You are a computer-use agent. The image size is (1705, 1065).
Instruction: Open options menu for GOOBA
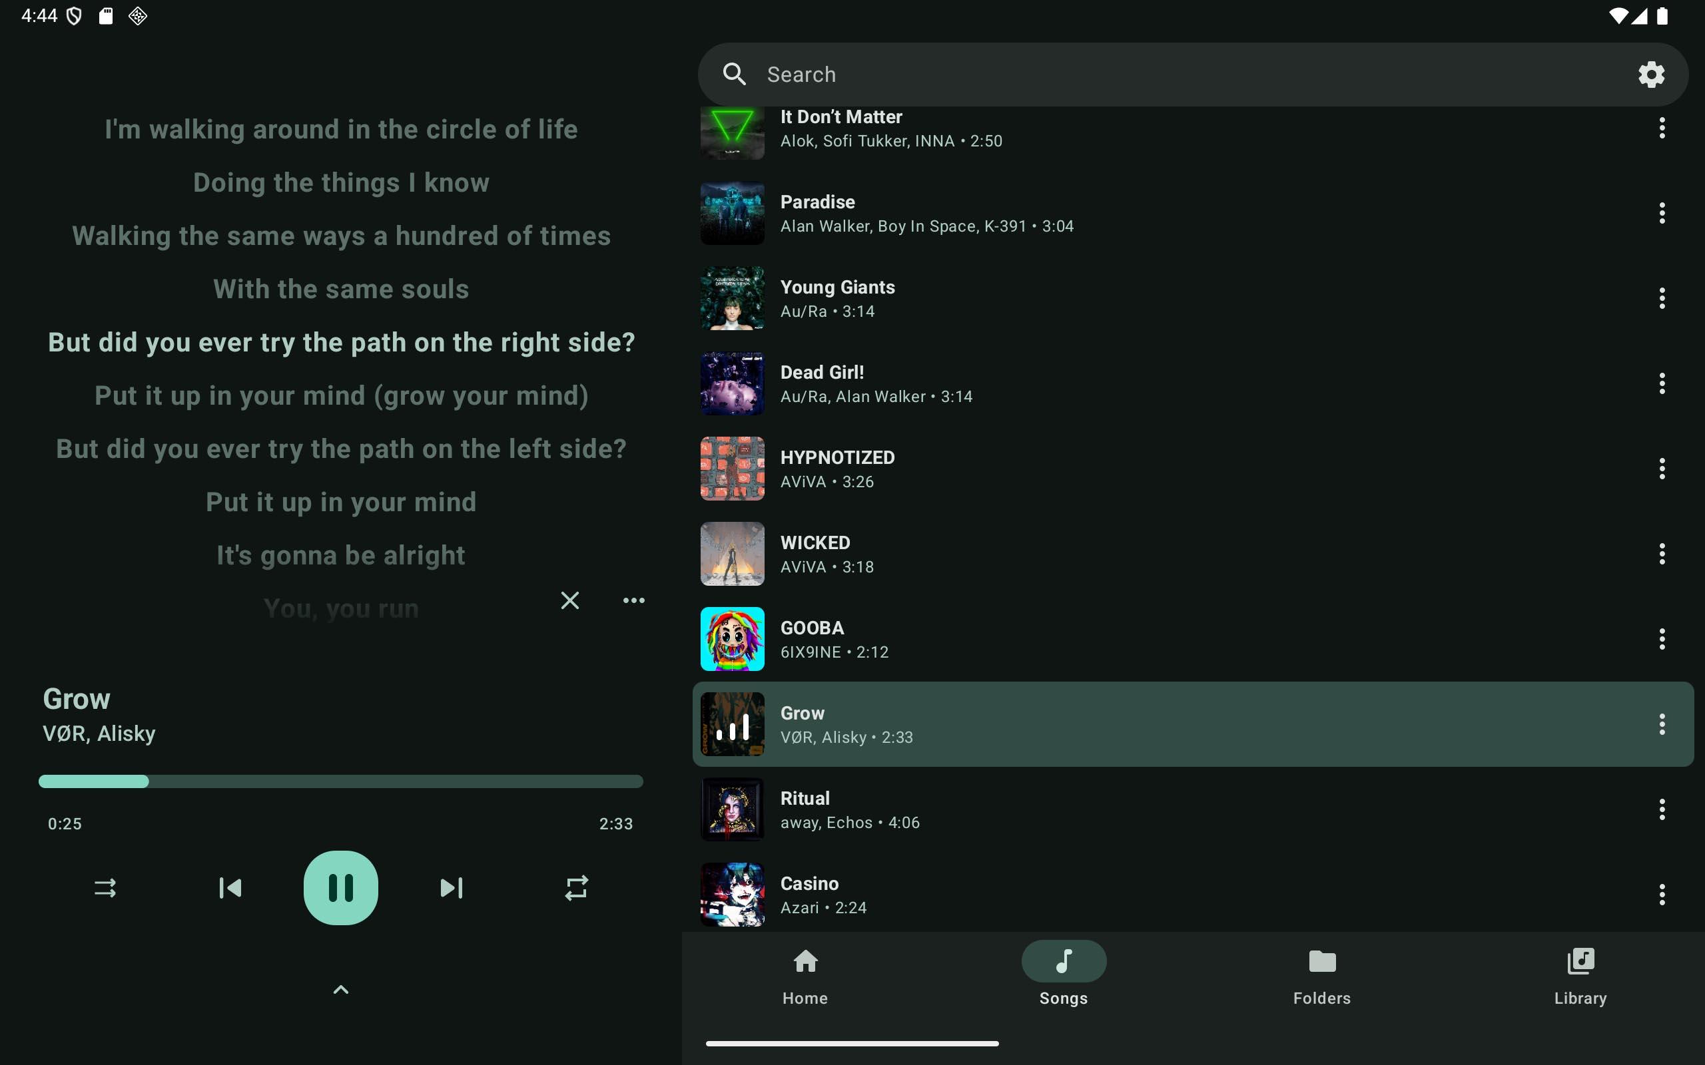tap(1661, 639)
